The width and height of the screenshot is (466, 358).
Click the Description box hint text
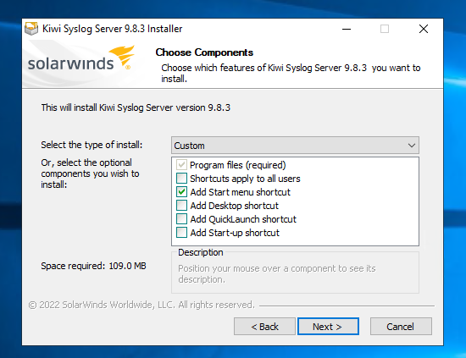[x=277, y=273]
